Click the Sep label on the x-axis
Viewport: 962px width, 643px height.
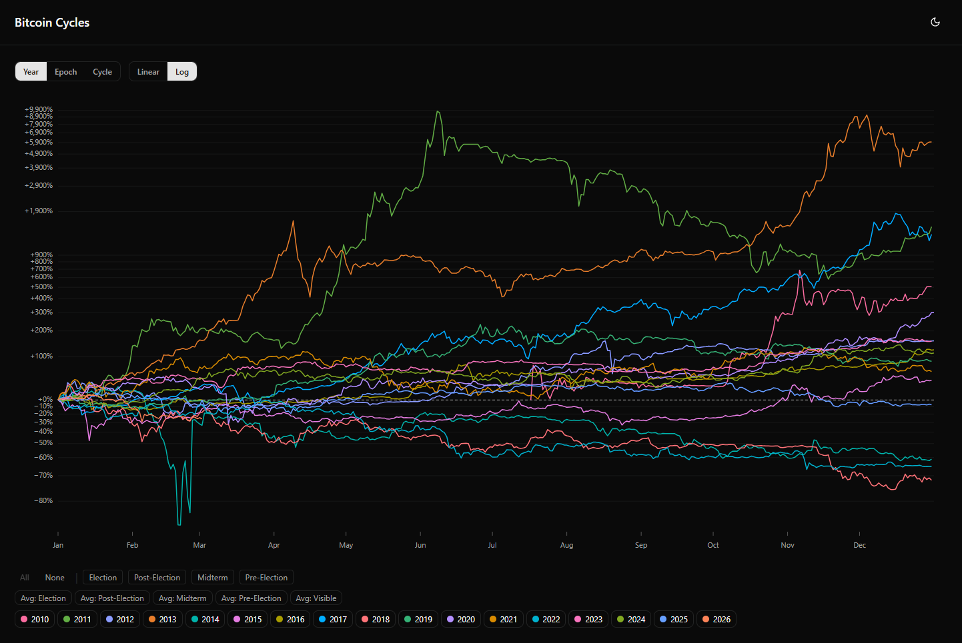tap(641, 545)
